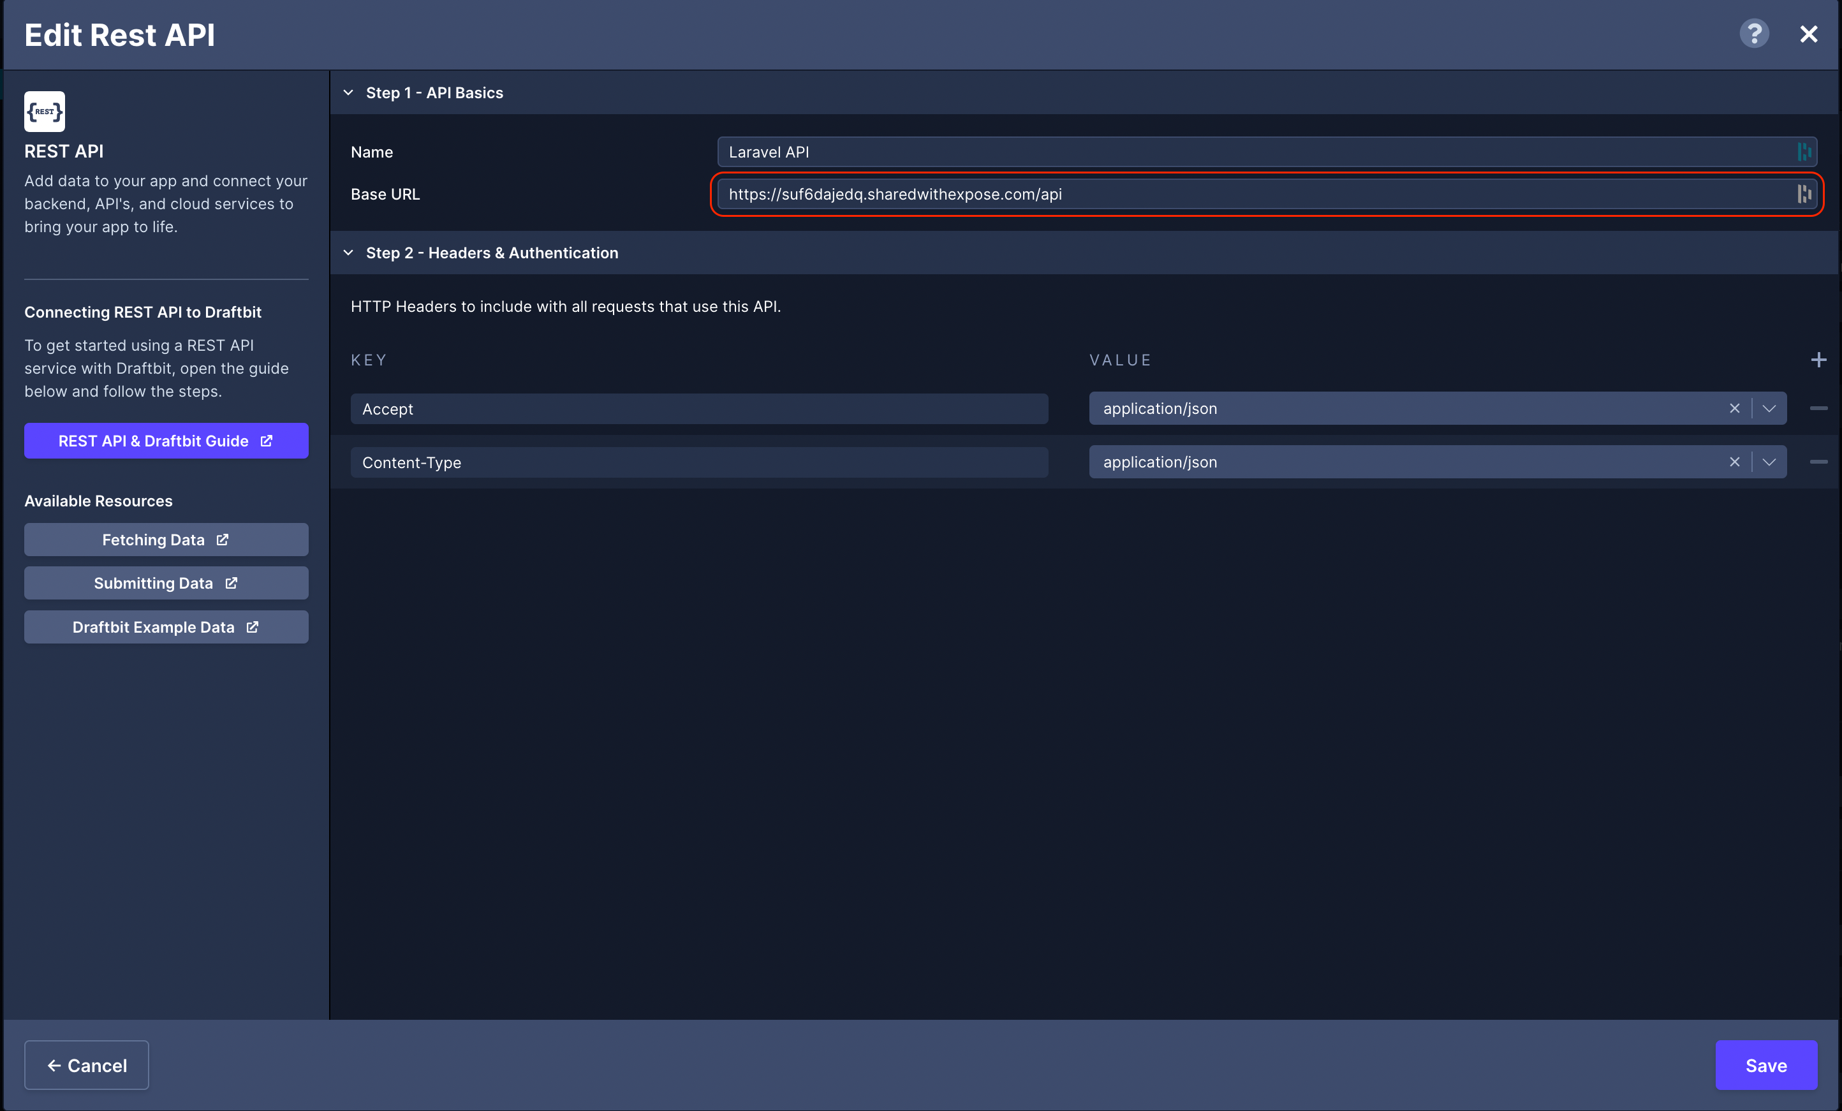Image resolution: width=1842 pixels, height=1111 pixels.
Task: Clear the Content-Type header value
Action: (x=1734, y=462)
